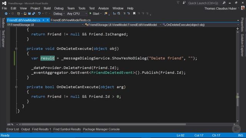Click the horizontal scrollbar of the editor
The image size is (246, 138).
point(103,124)
